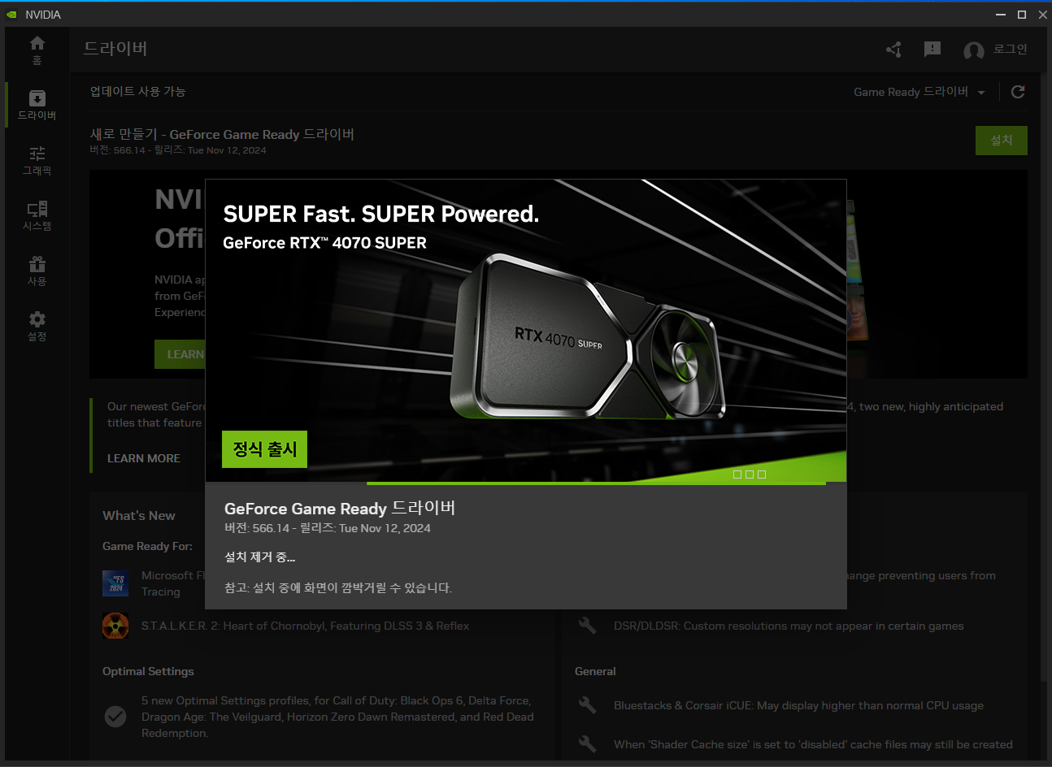Click the user avatar icon
Screen dimensions: 1052x767
pyautogui.click(x=973, y=50)
